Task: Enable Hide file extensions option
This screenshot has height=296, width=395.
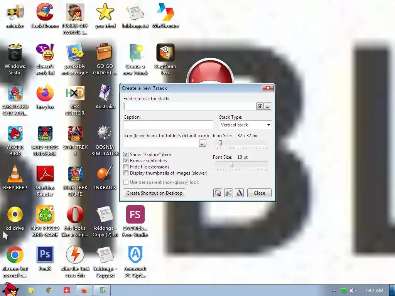Action: [126, 166]
